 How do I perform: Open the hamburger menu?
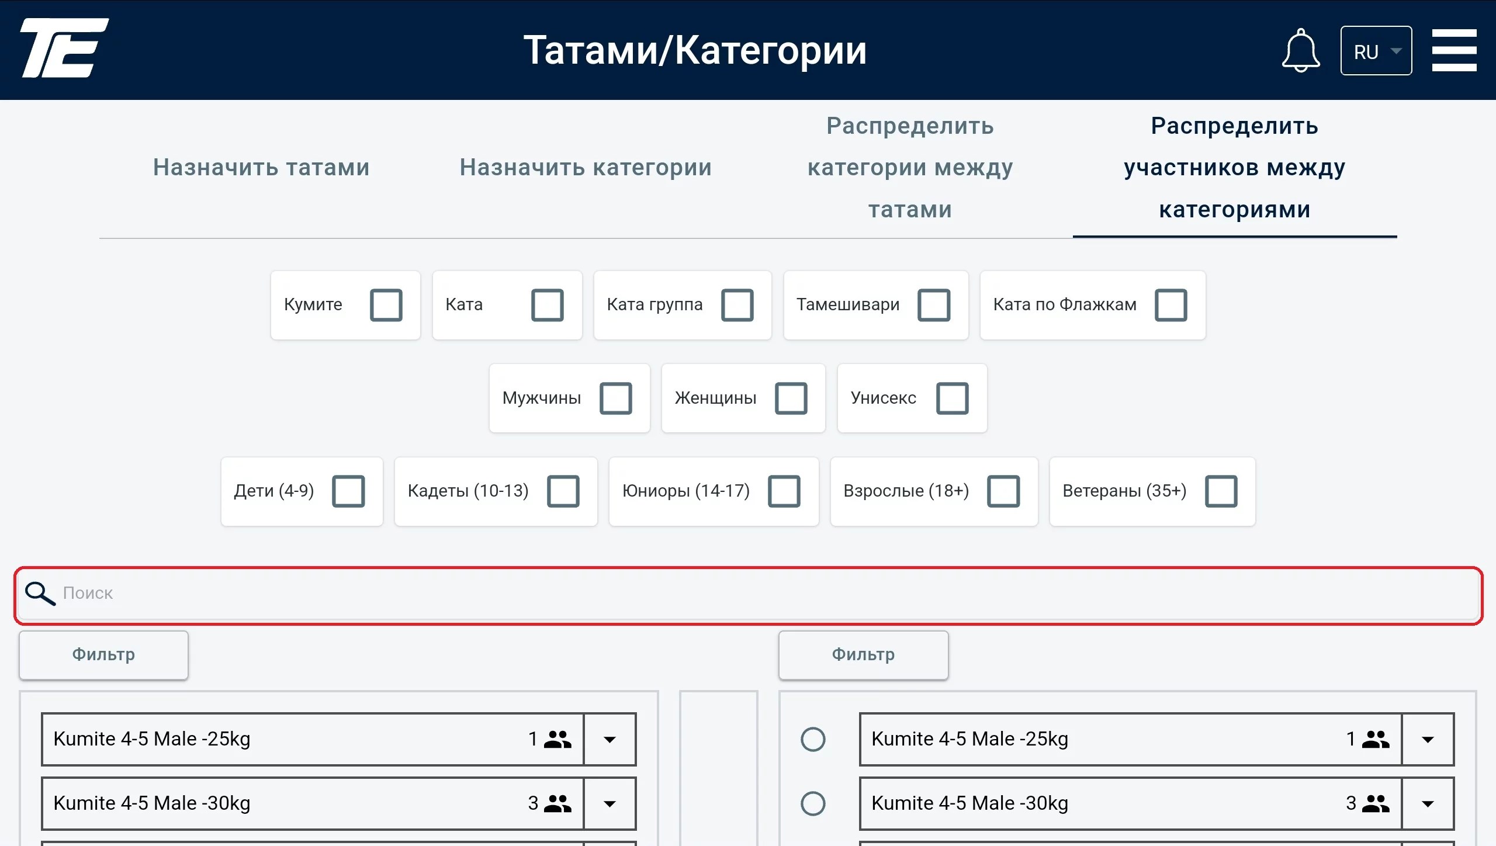[1454, 50]
